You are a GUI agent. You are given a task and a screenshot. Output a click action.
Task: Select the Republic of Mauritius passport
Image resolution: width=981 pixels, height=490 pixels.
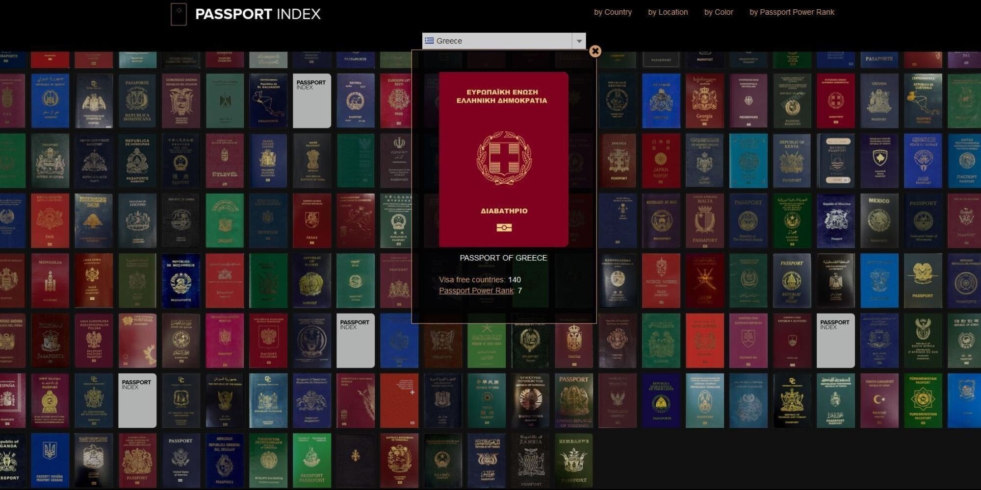point(835,221)
